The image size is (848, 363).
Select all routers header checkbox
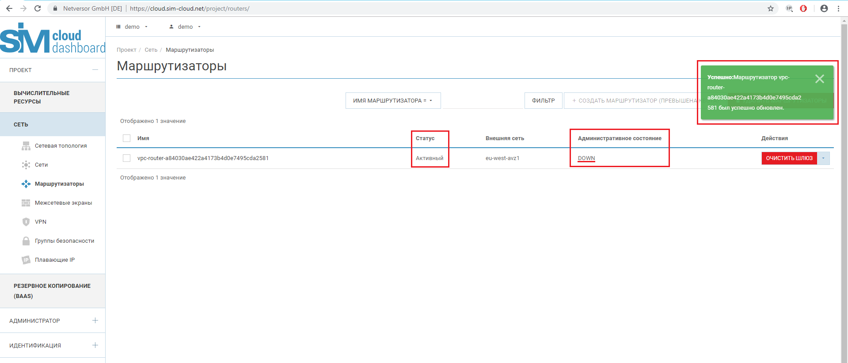[x=127, y=138]
